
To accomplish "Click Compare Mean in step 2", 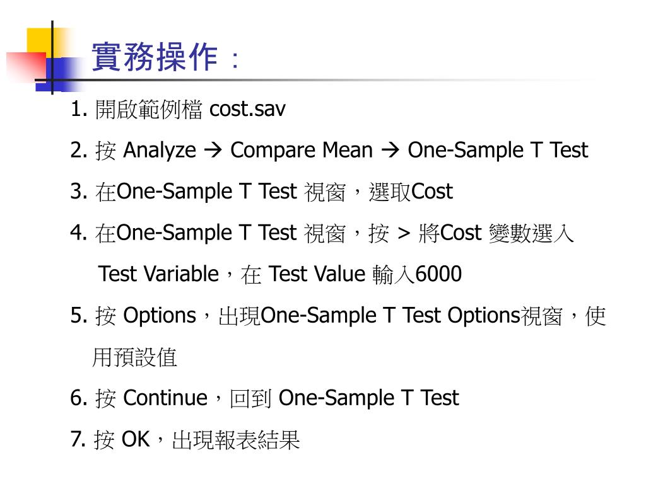I will (302, 151).
